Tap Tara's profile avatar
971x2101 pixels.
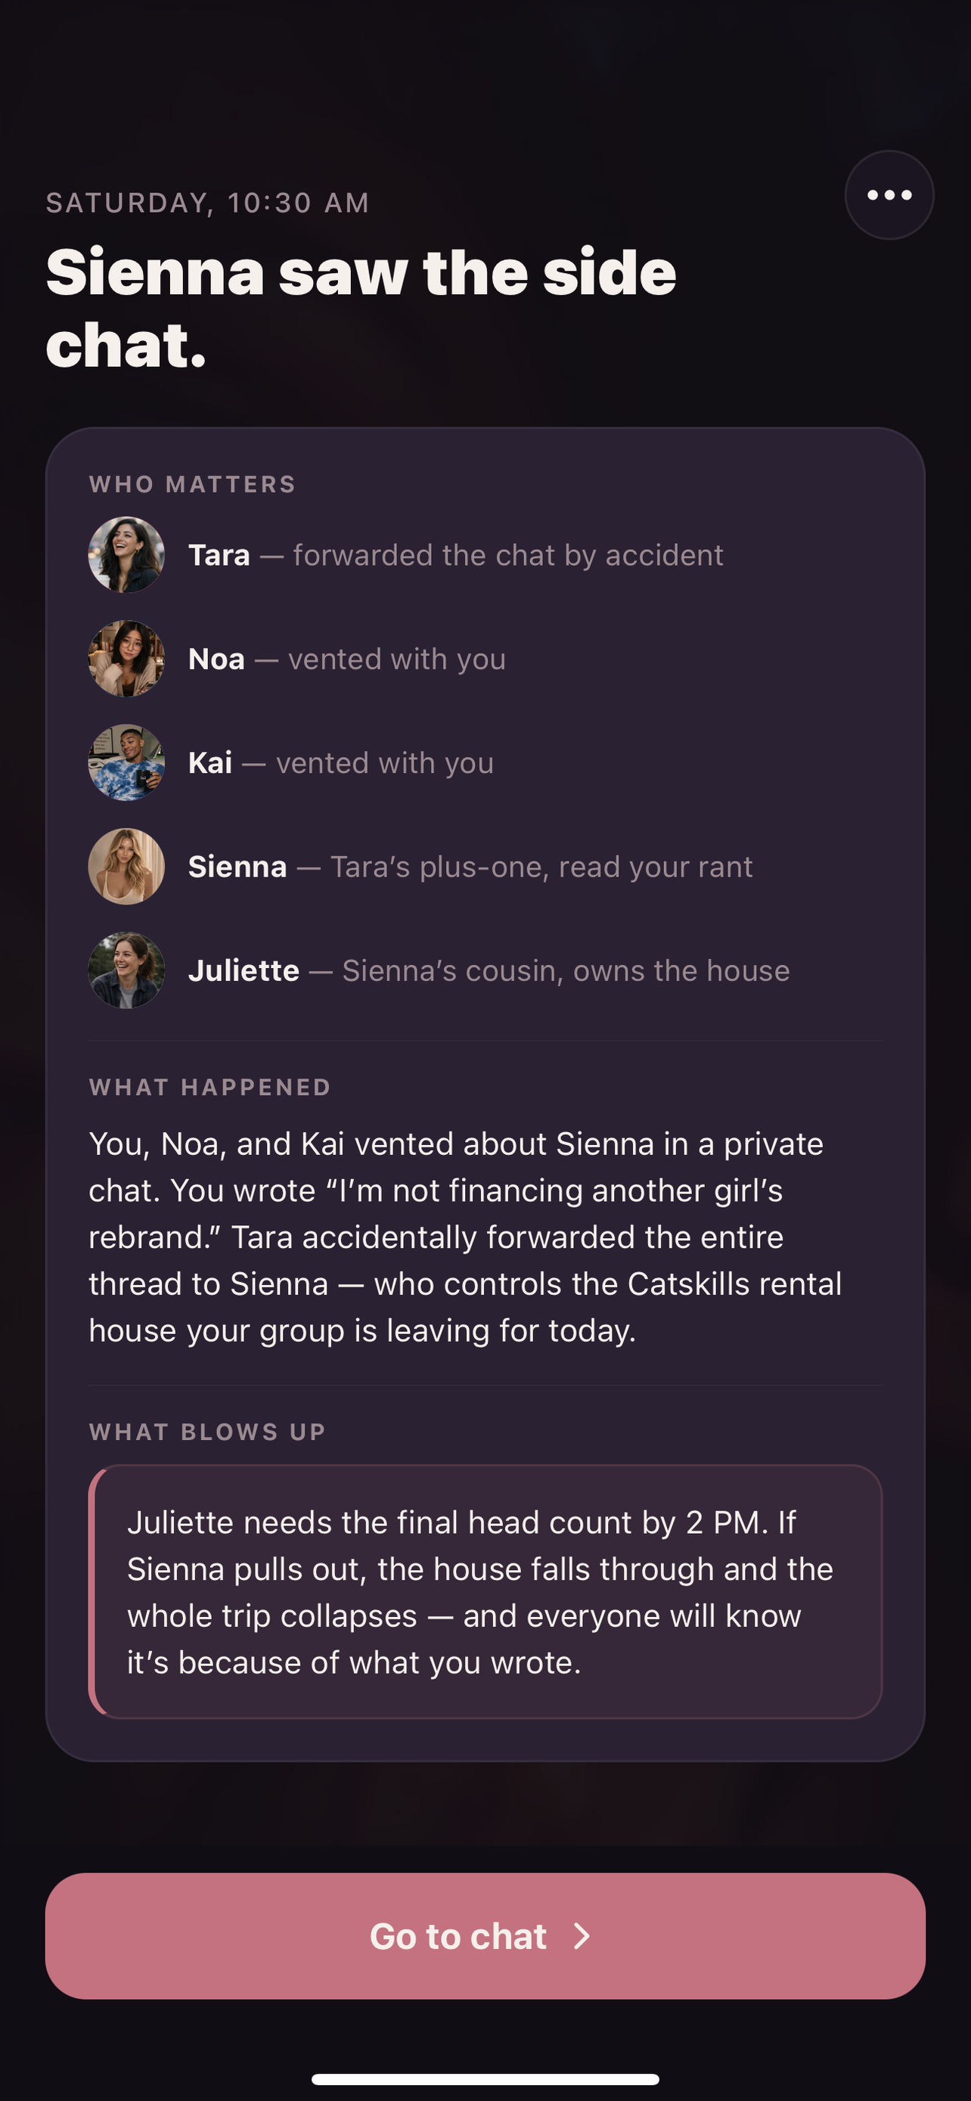(x=126, y=553)
